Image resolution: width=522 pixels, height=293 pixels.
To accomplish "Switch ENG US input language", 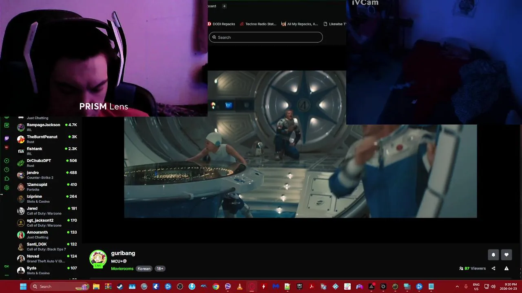I will click(x=476, y=286).
